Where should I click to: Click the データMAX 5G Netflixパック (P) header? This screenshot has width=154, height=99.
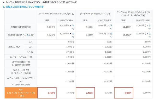coord(95,14)
